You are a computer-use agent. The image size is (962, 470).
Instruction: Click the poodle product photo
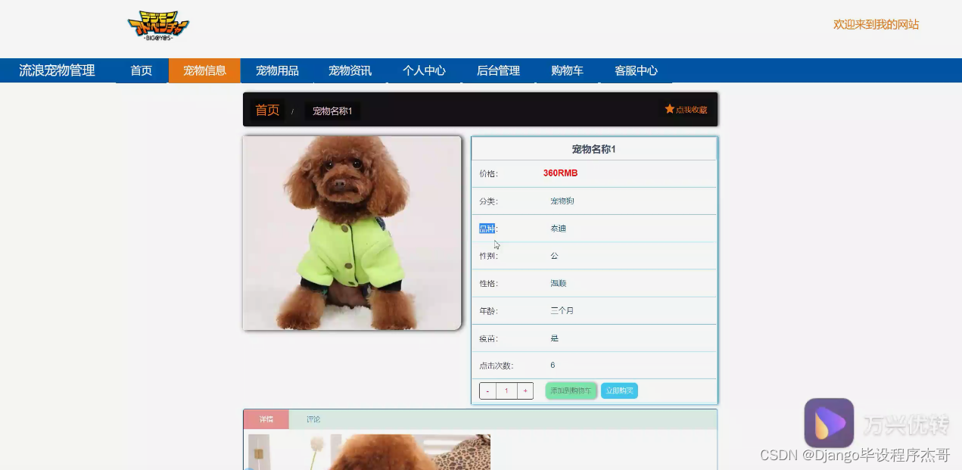(x=352, y=233)
